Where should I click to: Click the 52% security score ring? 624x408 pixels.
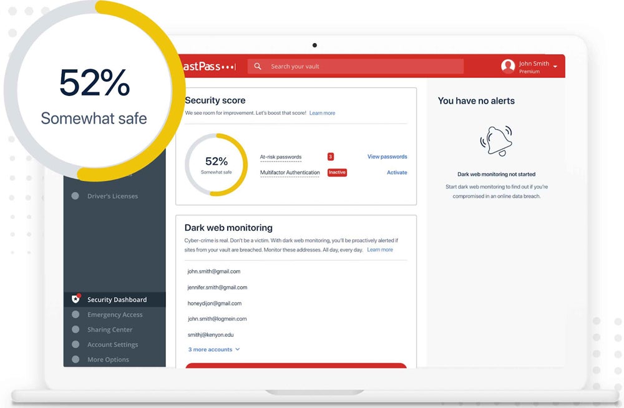(x=217, y=165)
